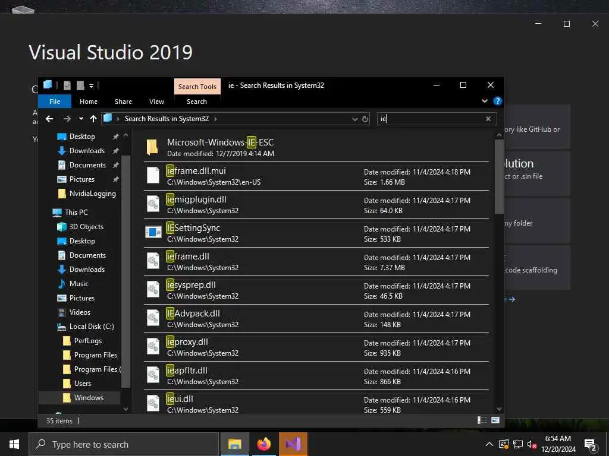Select the iemigplugin.dll file icon
The image size is (609, 456).
(153, 204)
